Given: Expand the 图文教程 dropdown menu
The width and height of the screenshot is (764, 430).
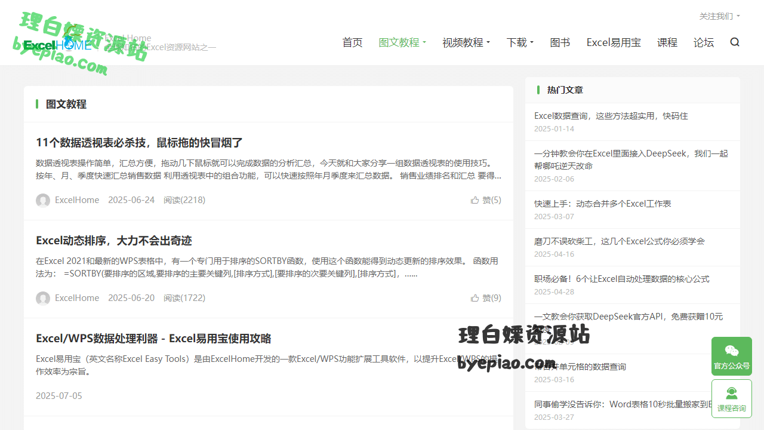Looking at the screenshot, I should 402,42.
